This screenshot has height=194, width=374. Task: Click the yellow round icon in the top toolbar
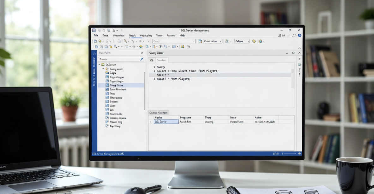coord(254,41)
